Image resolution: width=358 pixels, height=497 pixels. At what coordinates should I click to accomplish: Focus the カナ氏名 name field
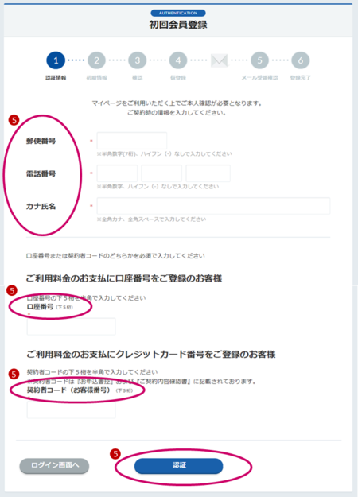coord(213,206)
